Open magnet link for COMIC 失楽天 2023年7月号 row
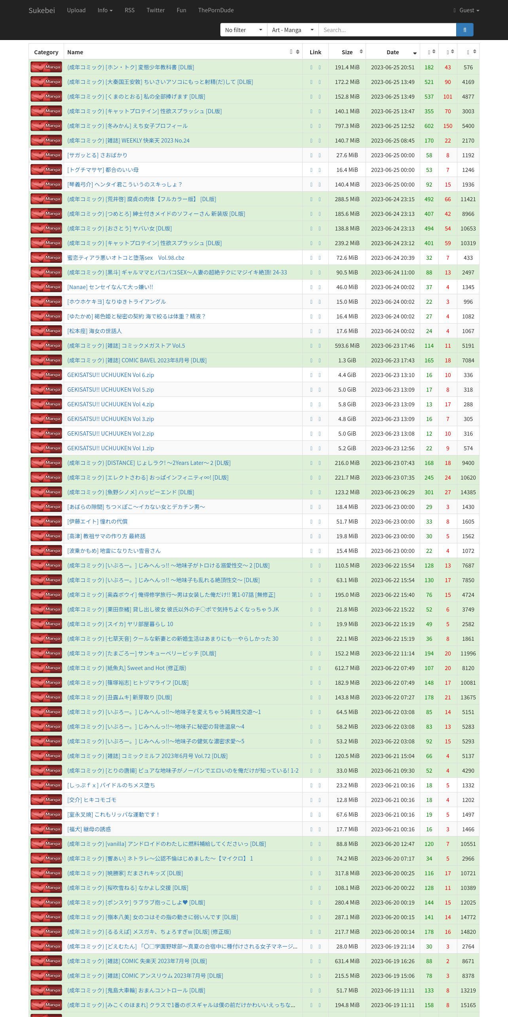Viewport: 508px width, 1017px height. point(320,961)
